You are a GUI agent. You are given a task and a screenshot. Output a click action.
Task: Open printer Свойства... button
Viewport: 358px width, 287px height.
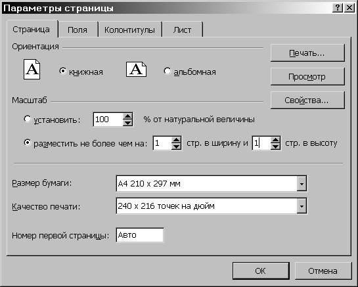point(307,100)
